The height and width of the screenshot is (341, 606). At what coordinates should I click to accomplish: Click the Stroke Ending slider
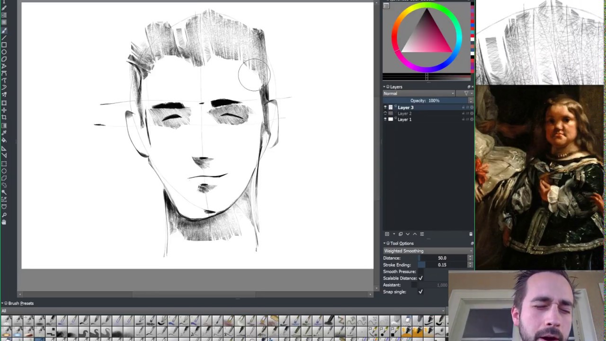(442, 265)
